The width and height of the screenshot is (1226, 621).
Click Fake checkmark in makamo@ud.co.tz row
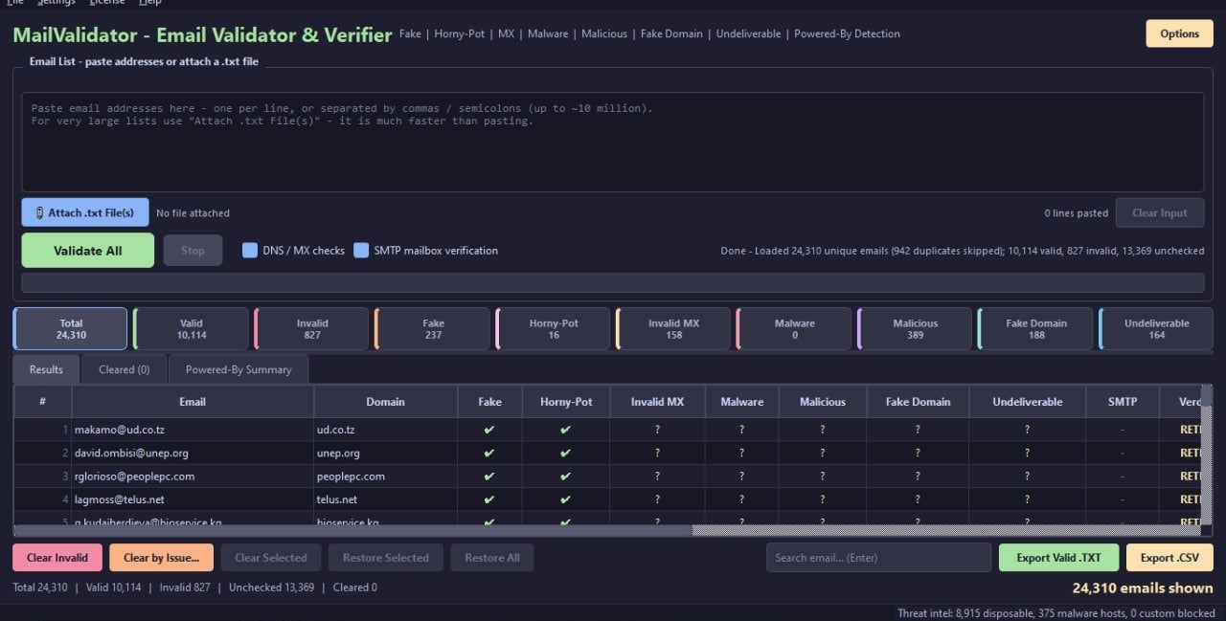coord(489,430)
